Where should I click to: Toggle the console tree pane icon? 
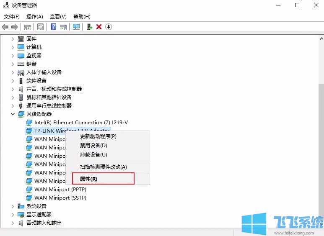pos(28,27)
